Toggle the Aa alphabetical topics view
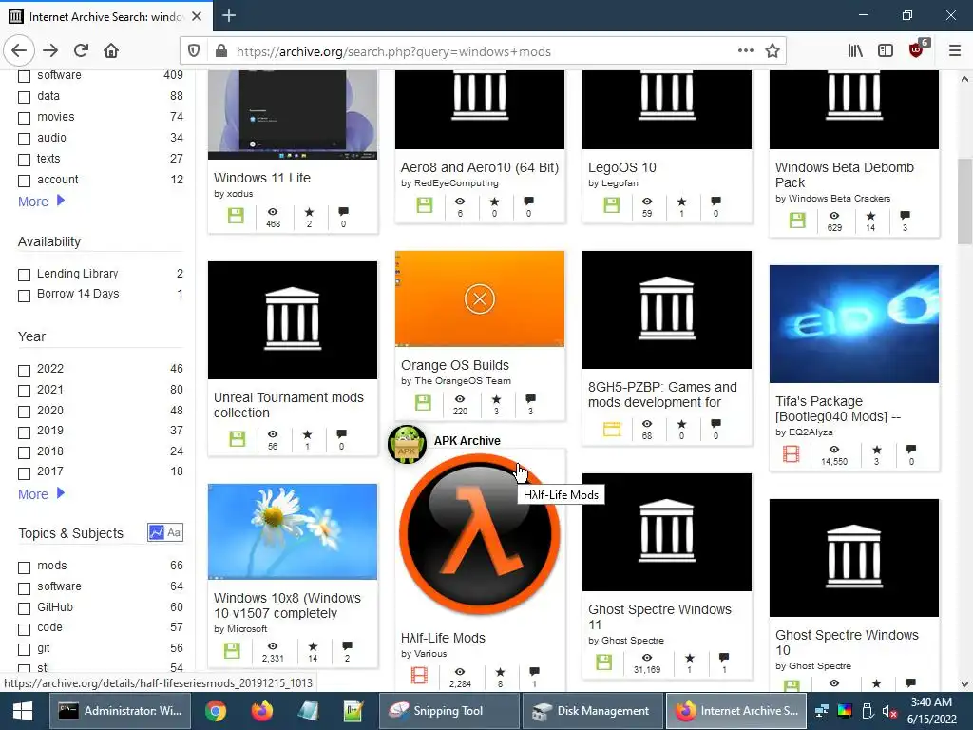The width and height of the screenshot is (973, 730). click(x=174, y=532)
